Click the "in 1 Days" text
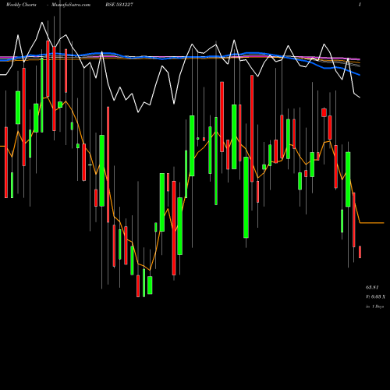 (375, 307)
